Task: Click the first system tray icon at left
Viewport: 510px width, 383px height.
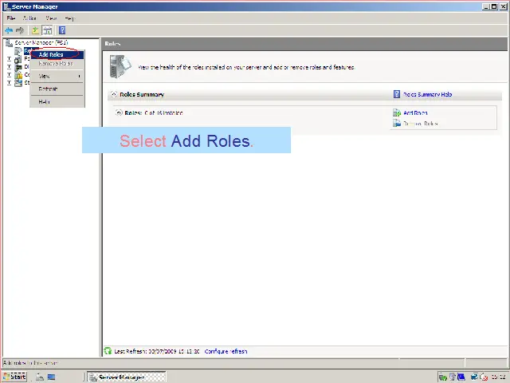Action: (x=443, y=377)
